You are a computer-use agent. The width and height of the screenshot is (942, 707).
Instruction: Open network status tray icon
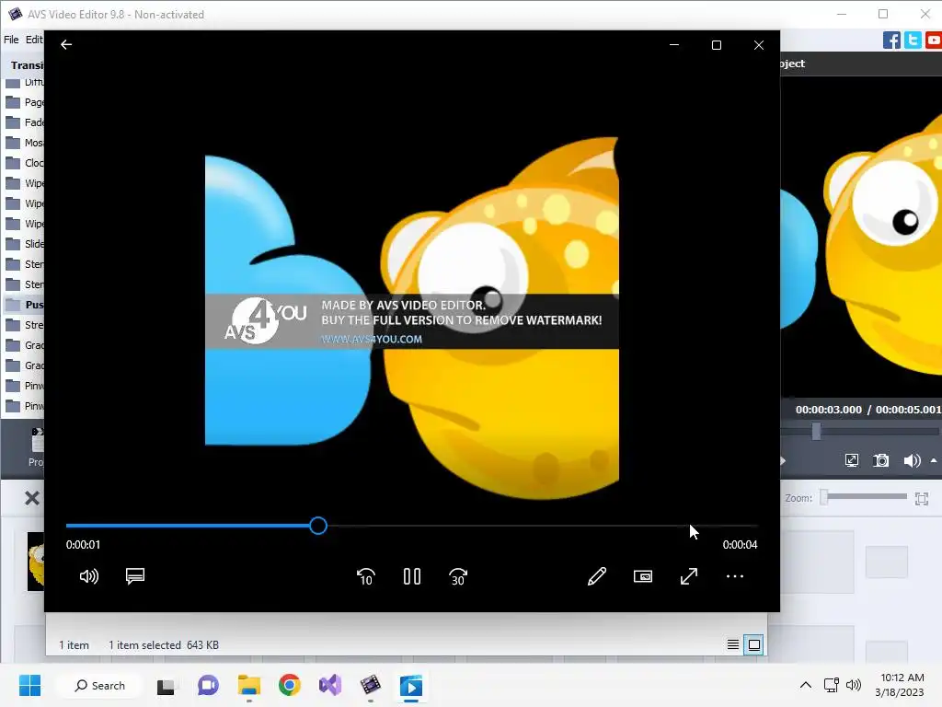point(832,685)
